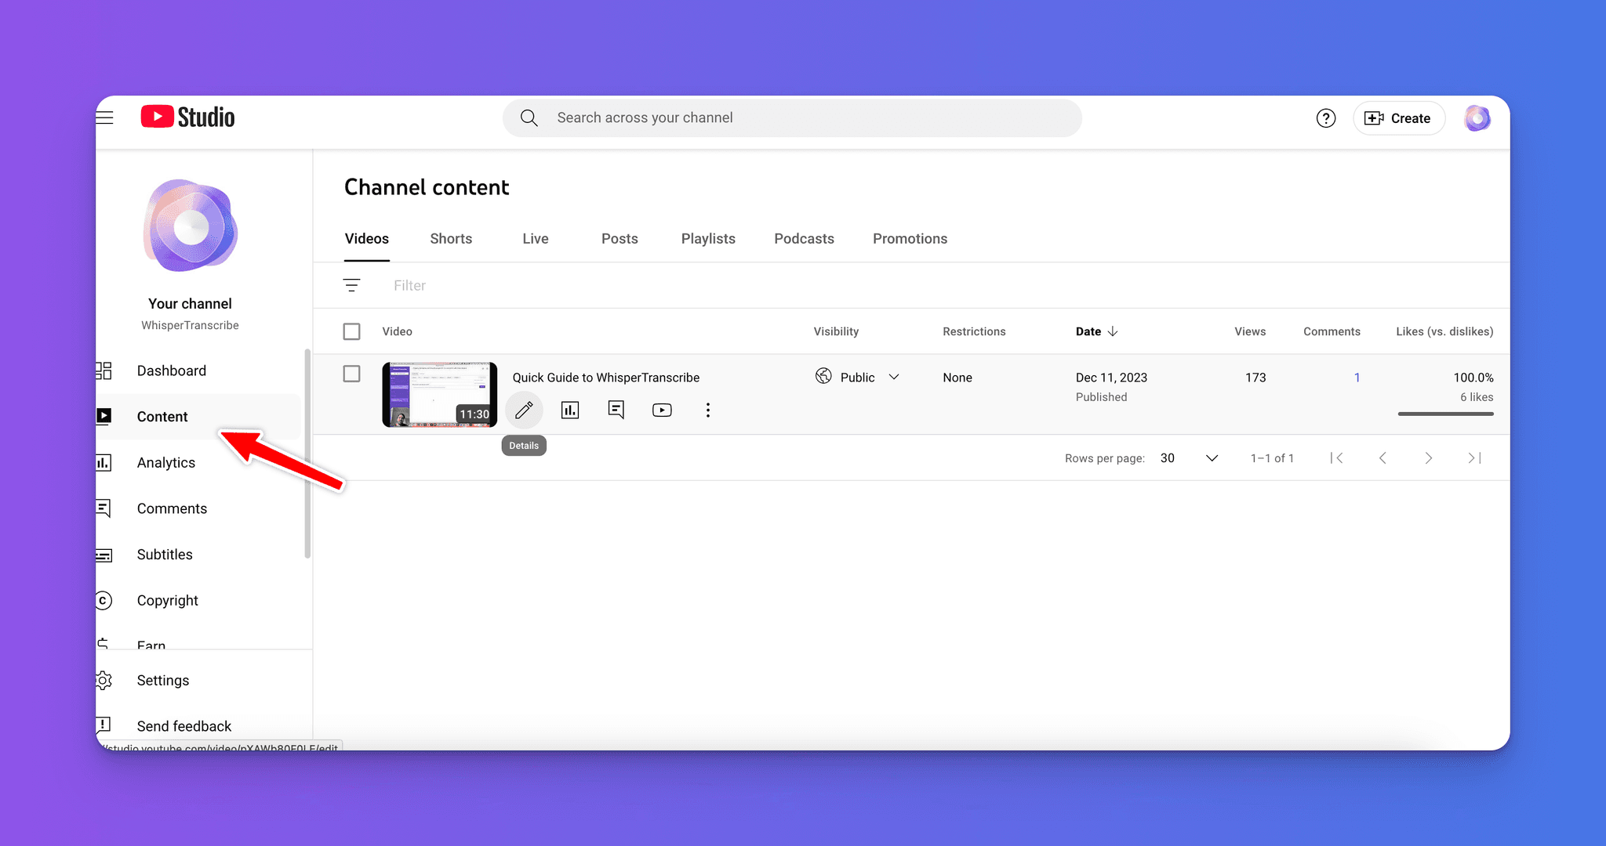Image resolution: width=1606 pixels, height=846 pixels.
Task: Open the video's Analytics chart icon
Action: (570, 409)
